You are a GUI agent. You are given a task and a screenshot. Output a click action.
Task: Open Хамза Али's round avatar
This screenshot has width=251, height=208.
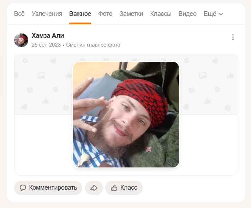[21, 40]
